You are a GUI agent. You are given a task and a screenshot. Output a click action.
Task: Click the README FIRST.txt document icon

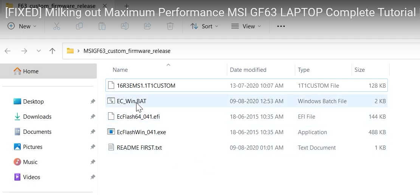click(x=111, y=148)
